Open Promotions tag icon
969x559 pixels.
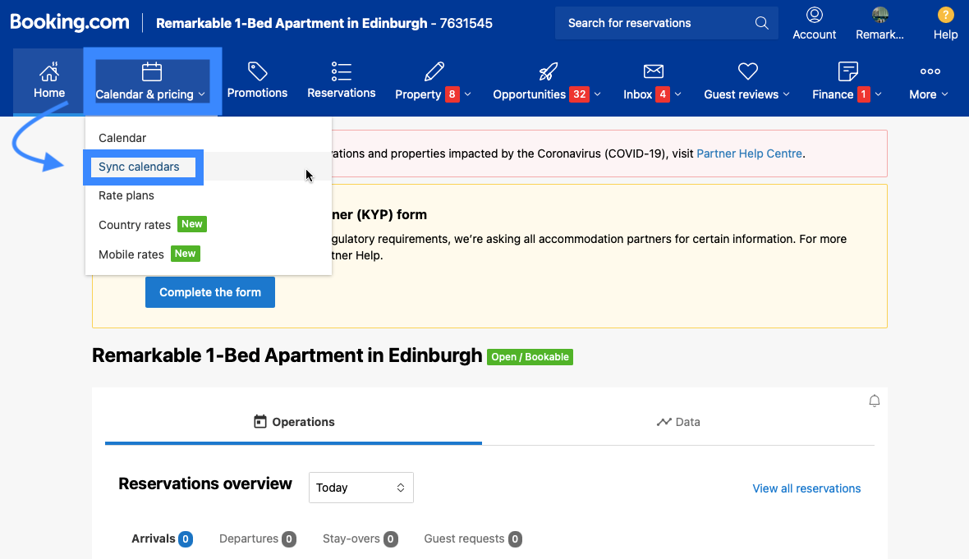click(x=257, y=71)
